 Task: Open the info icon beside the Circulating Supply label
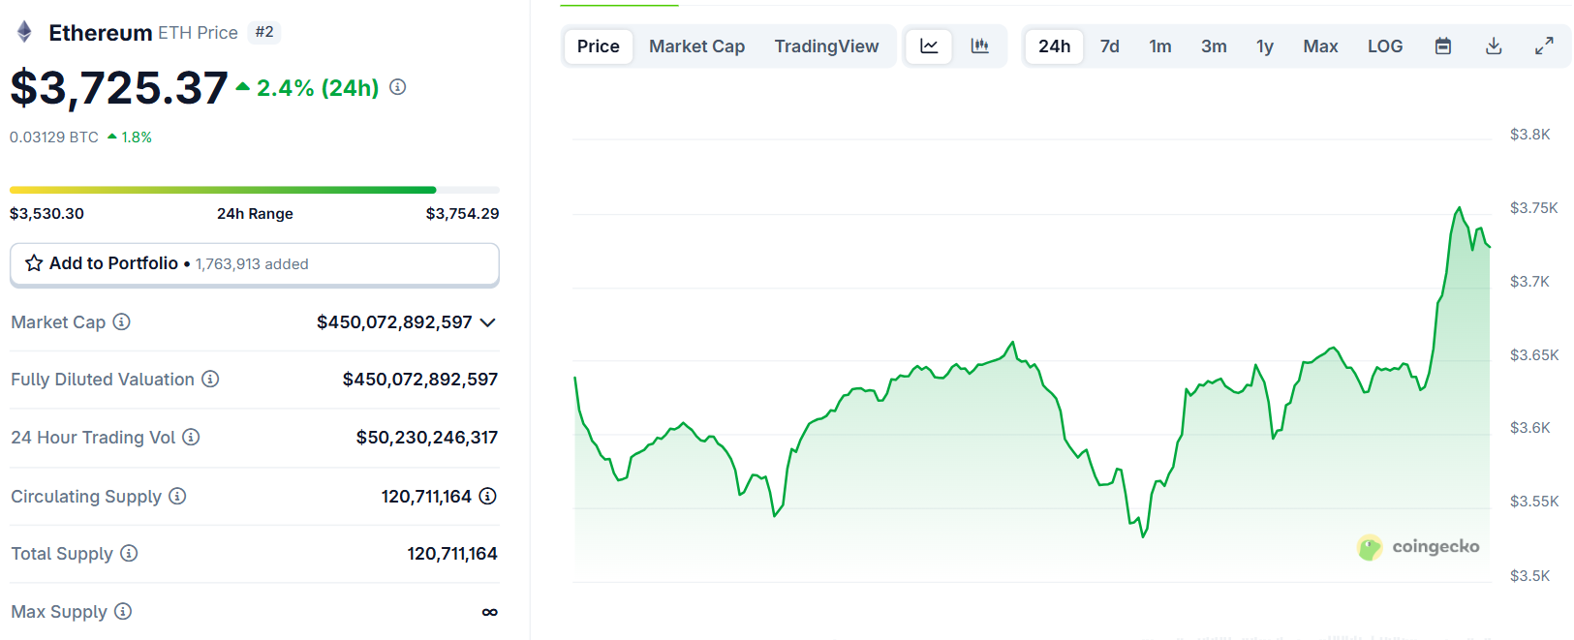coord(177,496)
